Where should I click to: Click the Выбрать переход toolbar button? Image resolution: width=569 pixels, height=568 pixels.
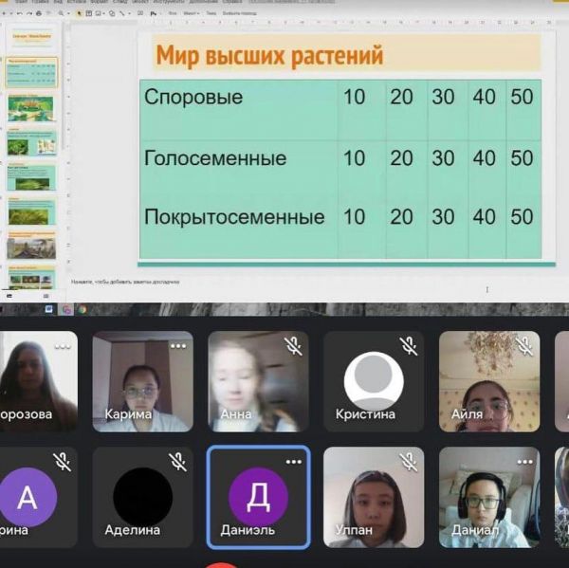click(239, 13)
